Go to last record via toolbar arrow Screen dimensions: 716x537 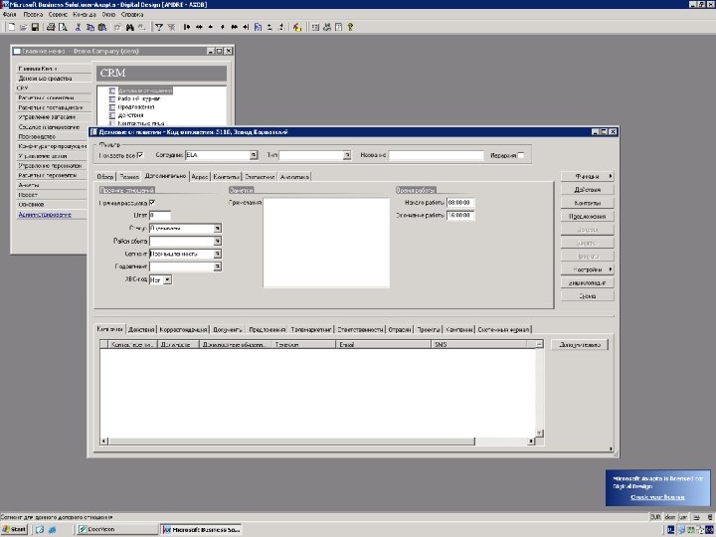tap(246, 28)
